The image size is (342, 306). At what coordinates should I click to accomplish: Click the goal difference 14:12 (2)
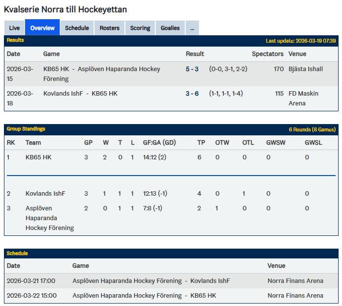tap(154, 157)
